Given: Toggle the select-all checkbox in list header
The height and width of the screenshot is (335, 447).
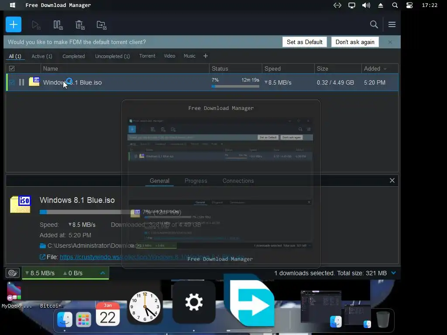Looking at the screenshot, I should [x=12, y=68].
